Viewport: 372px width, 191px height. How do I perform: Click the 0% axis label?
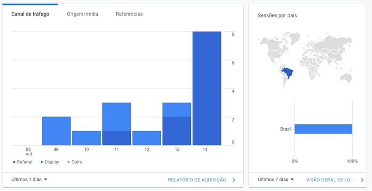pyautogui.click(x=294, y=162)
